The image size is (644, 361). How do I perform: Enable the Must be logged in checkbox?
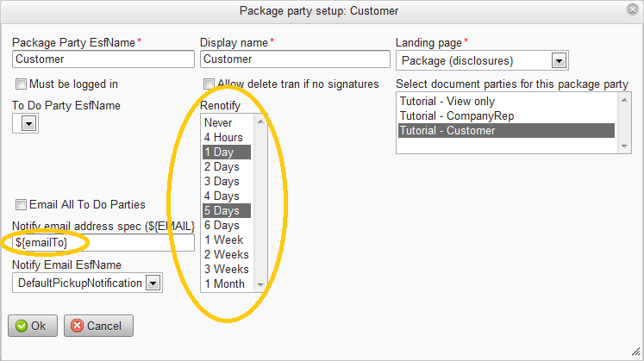21,84
